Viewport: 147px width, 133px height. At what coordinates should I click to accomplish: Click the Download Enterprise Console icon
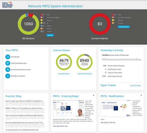tap(8, 70)
